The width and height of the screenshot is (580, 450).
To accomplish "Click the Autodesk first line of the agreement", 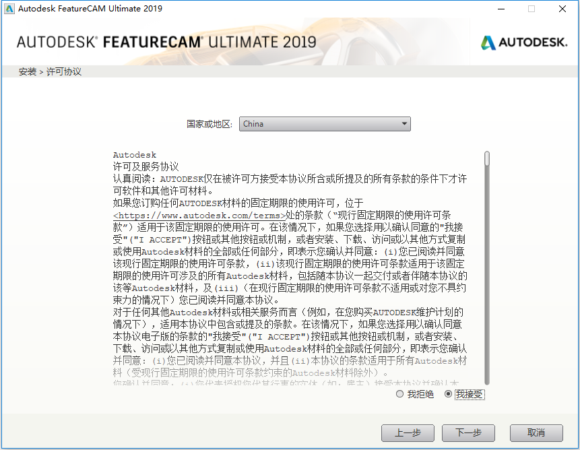I will pos(135,155).
